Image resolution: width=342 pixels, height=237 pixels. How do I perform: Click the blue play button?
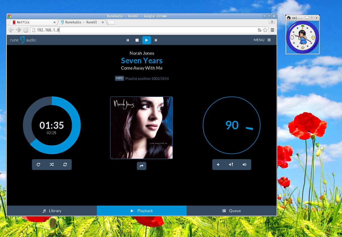coord(147,40)
